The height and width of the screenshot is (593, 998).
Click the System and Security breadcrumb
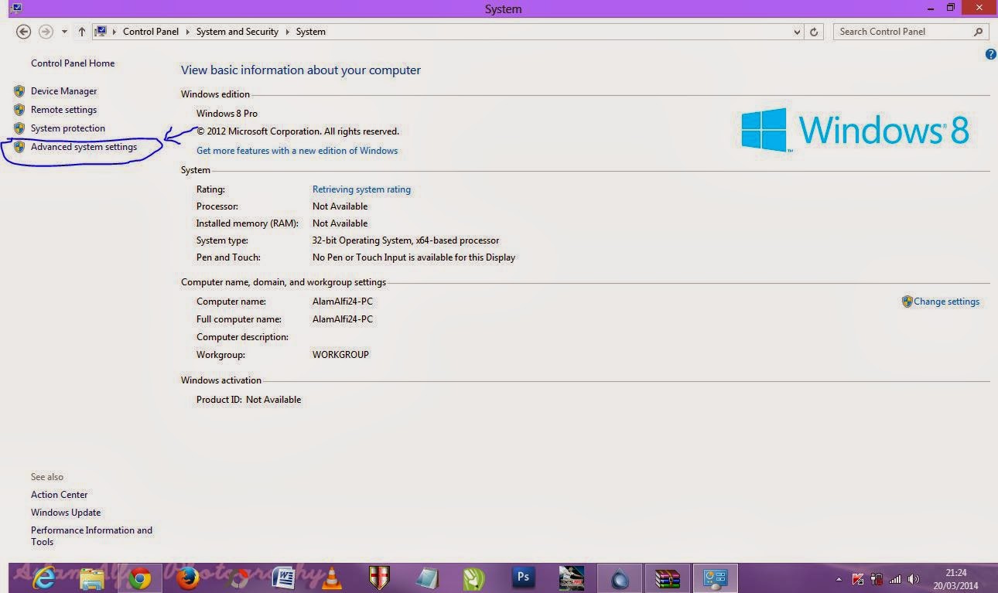tap(238, 32)
